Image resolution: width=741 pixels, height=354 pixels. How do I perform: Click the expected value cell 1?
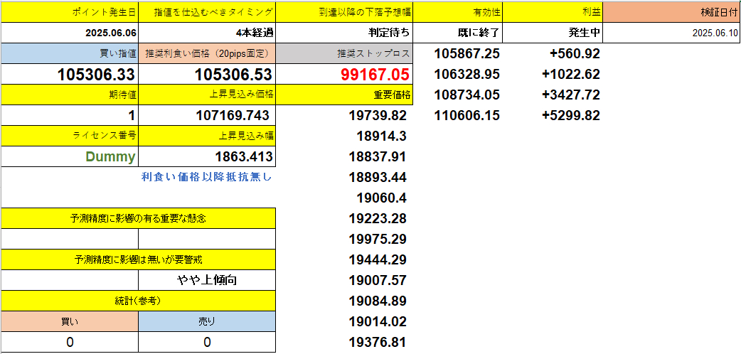click(x=70, y=115)
